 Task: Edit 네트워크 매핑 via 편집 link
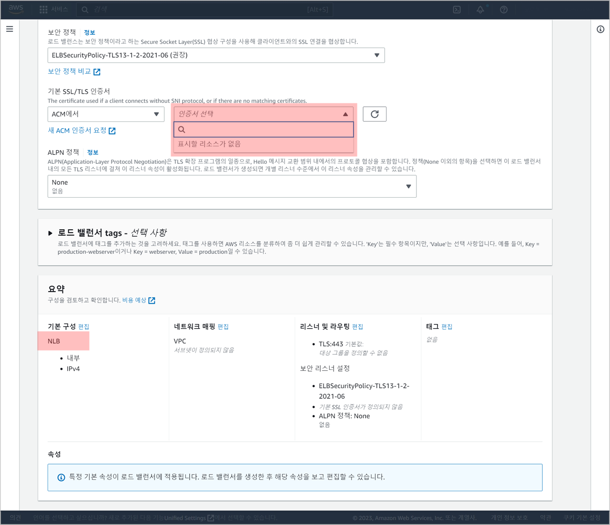223,326
